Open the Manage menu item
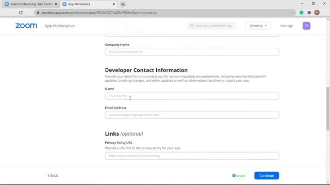This screenshot has height=185, width=330. (x=287, y=26)
